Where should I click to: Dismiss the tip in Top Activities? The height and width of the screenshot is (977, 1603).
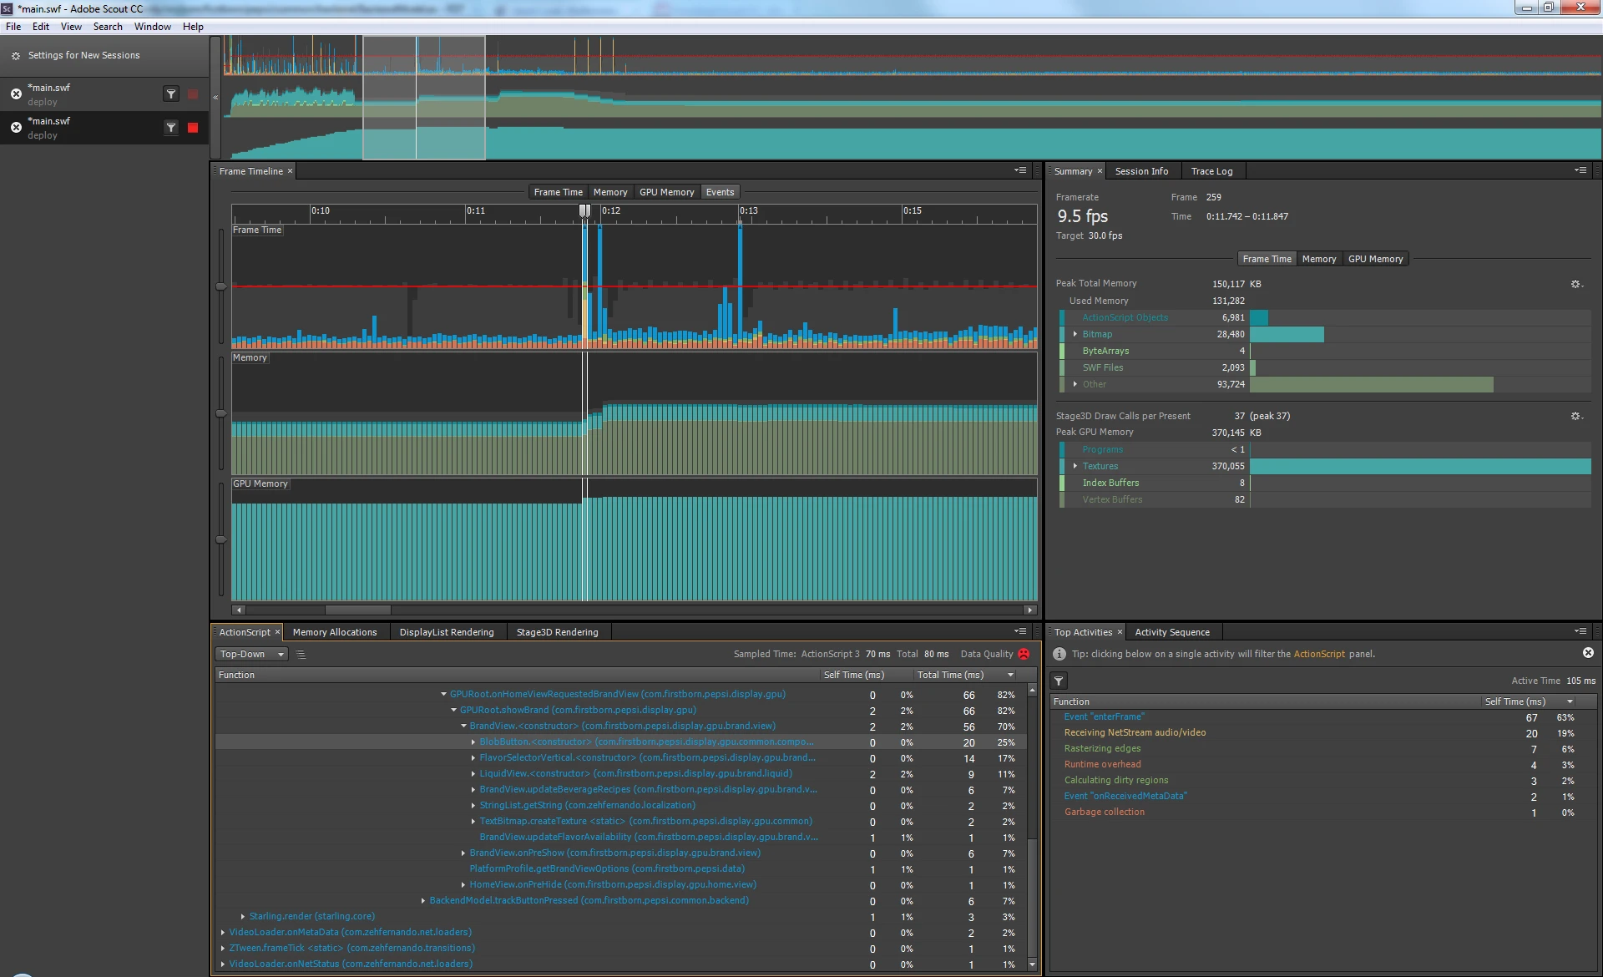[1588, 653]
